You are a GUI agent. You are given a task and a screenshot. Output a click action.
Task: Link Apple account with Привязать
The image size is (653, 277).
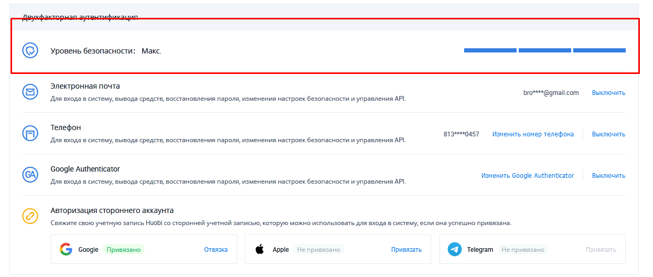click(406, 250)
